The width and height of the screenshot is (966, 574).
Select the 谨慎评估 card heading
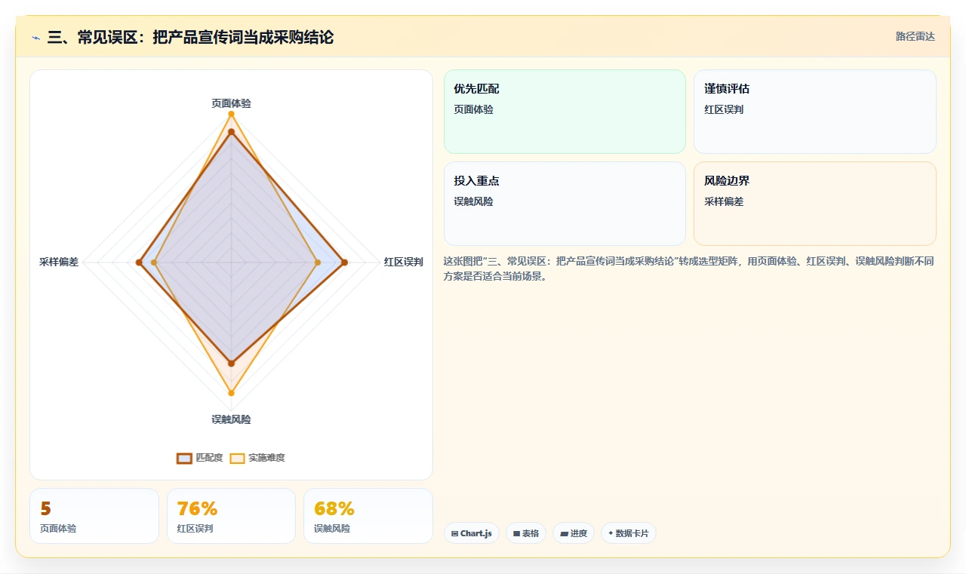pyautogui.click(x=727, y=89)
